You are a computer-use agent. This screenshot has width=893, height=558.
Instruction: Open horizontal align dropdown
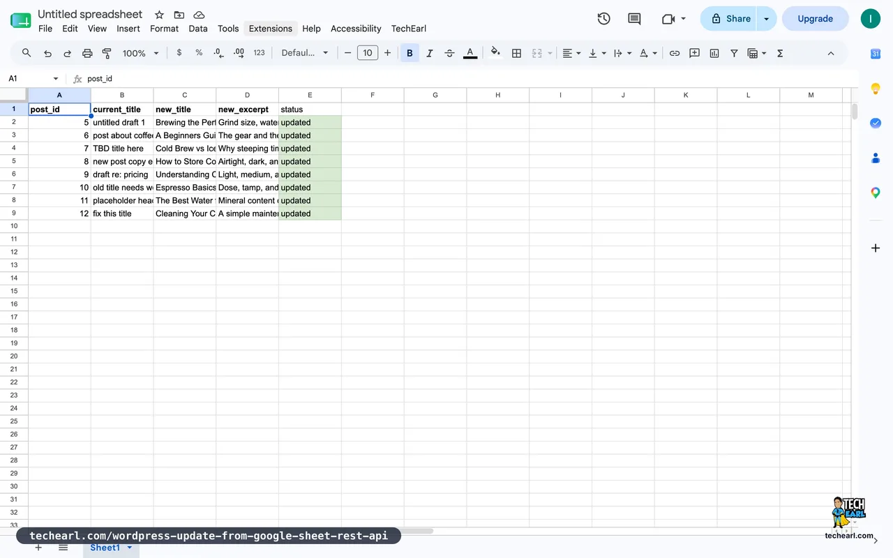(x=571, y=53)
